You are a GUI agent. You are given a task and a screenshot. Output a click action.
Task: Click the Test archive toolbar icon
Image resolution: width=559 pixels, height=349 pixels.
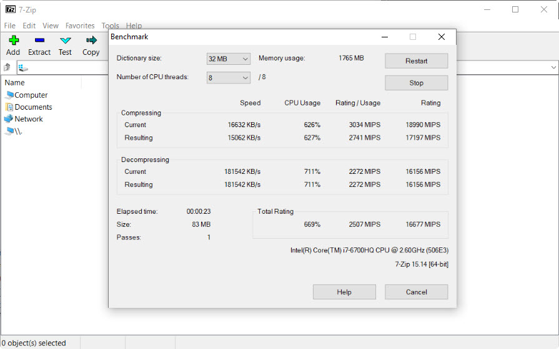(65, 41)
